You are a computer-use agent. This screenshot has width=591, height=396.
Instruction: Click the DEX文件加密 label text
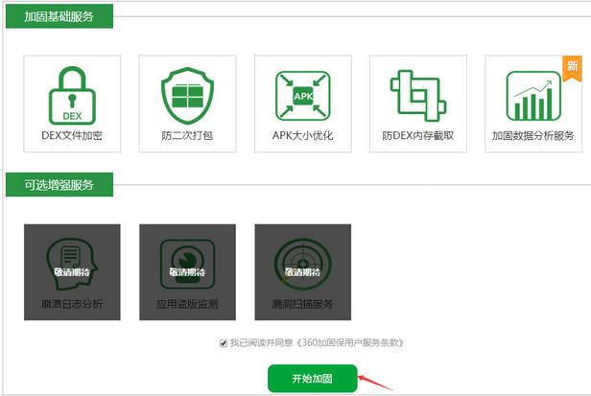72,135
